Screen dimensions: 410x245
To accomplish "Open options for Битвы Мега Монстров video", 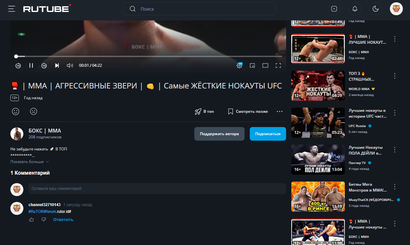I will (395, 187).
